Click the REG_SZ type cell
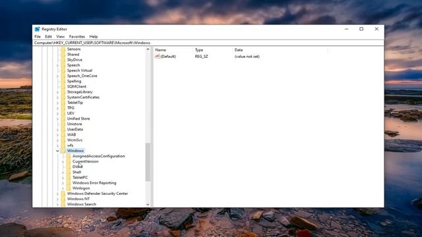 (201, 57)
